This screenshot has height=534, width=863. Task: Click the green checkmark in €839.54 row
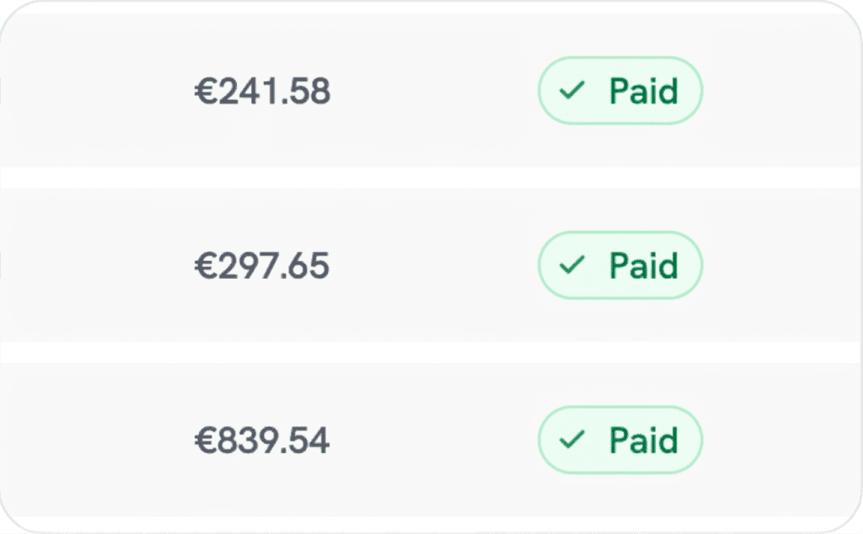572,440
